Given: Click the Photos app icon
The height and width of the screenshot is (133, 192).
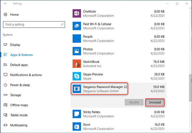Looking at the screenshot, I should tap(77, 51).
